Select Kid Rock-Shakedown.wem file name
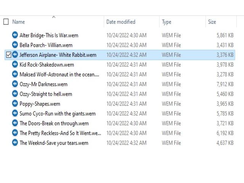The image size is (244, 183). coord(47,65)
